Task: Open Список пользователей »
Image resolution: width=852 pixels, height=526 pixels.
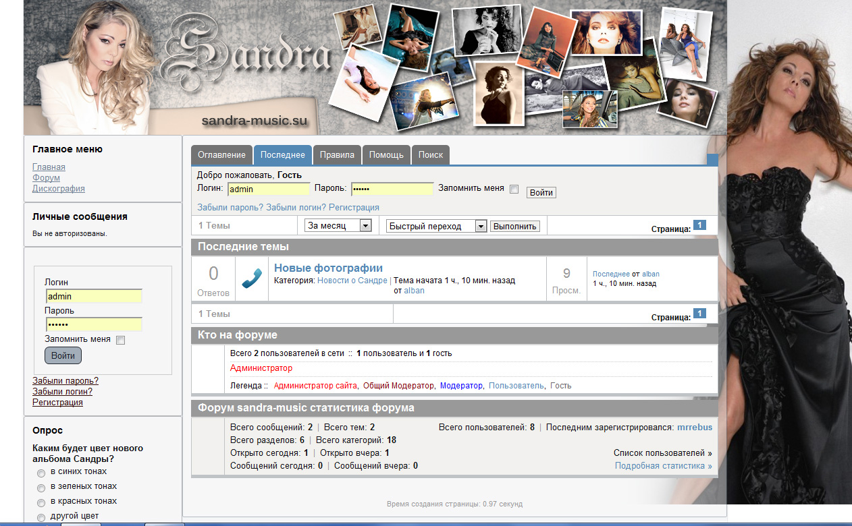Action: (663, 453)
